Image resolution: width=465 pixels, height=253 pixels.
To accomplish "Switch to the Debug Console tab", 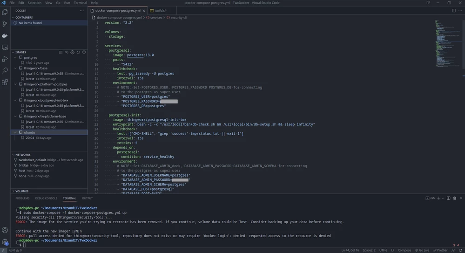I will (46, 198).
